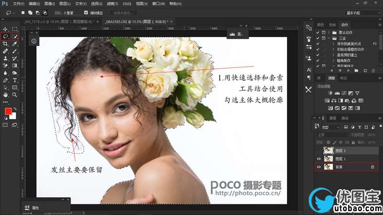383x215 pixels.
Task: Select the Blur tool
Action: (5, 73)
